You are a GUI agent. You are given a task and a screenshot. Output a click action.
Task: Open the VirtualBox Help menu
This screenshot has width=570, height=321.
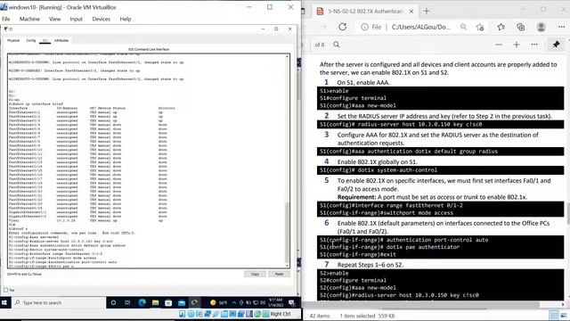126,19
